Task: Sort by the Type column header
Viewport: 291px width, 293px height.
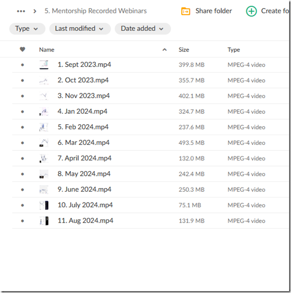Action: [x=234, y=50]
